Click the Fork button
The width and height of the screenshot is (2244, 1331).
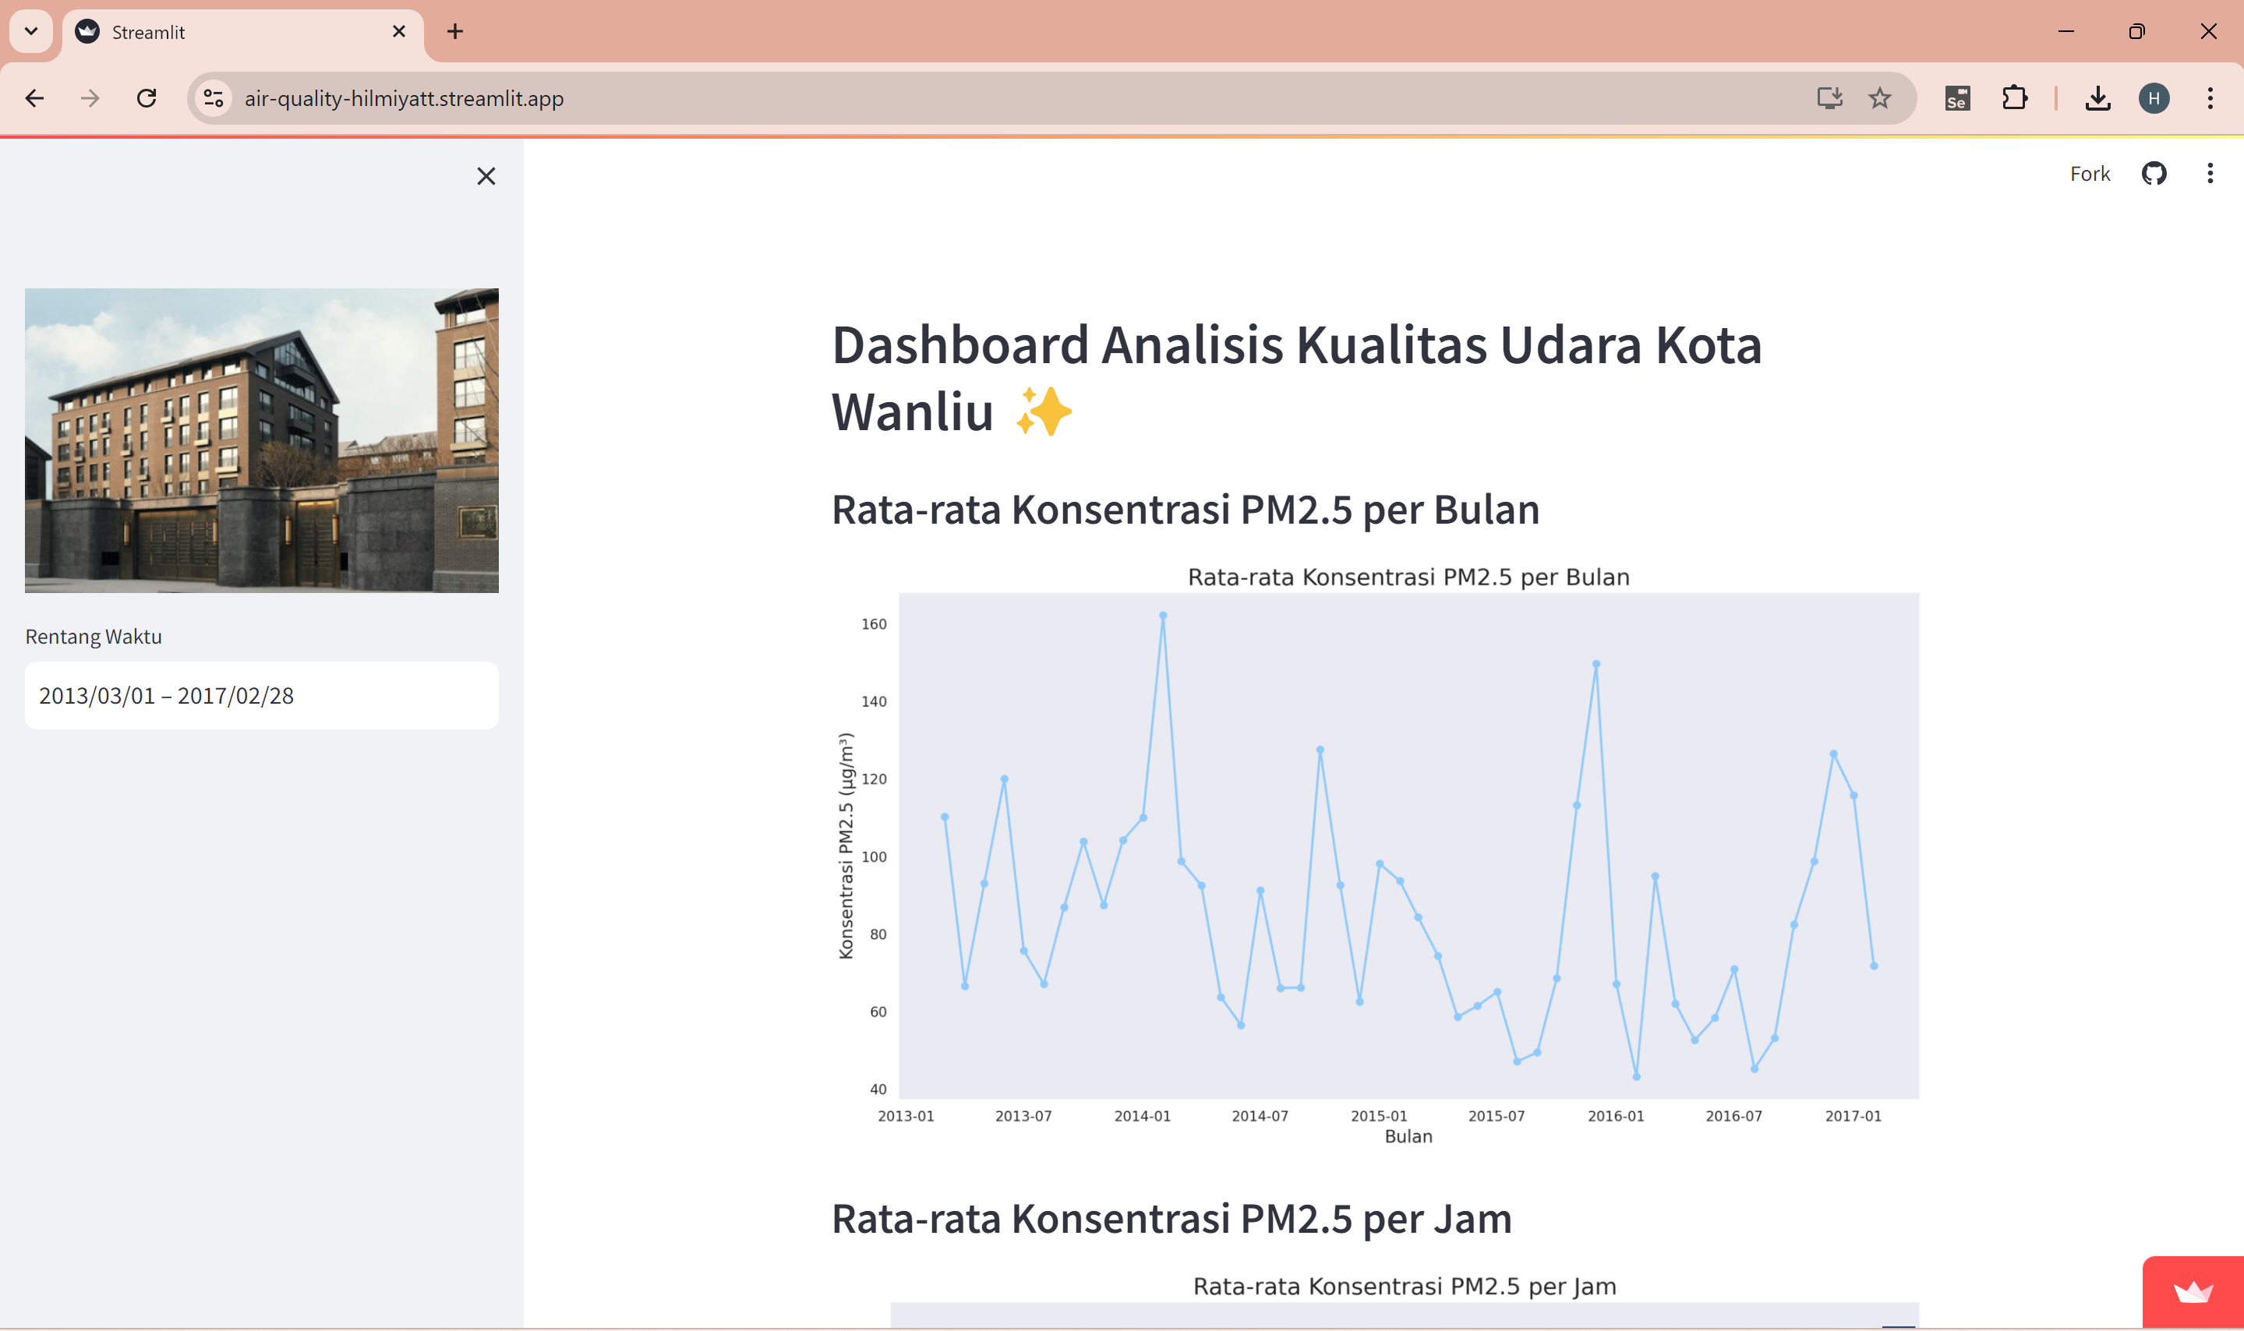pyautogui.click(x=2089, y=173)
